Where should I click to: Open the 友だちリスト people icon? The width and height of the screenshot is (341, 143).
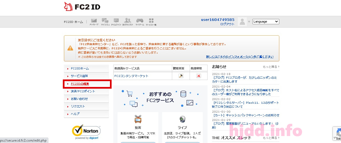(x=128, y=22)
